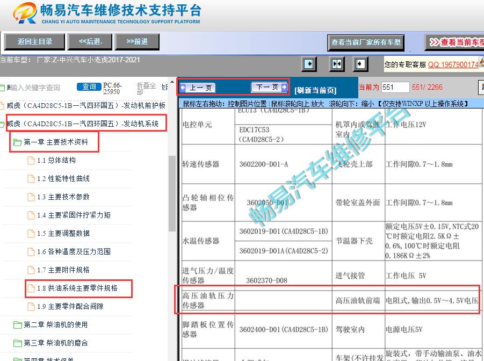Open 1.5 主要调整数据 document

[63, 233]
